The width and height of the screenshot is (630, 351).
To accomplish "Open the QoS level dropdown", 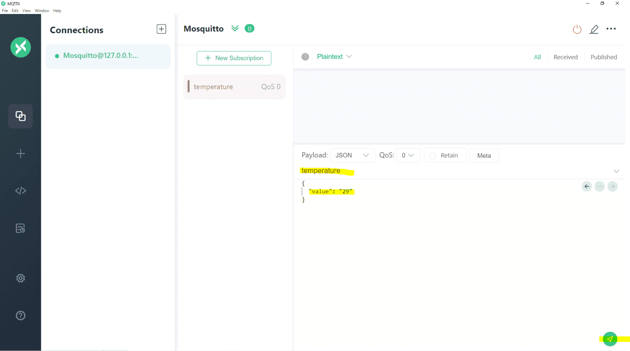I will pyautogui.click(x=408, y=156).
